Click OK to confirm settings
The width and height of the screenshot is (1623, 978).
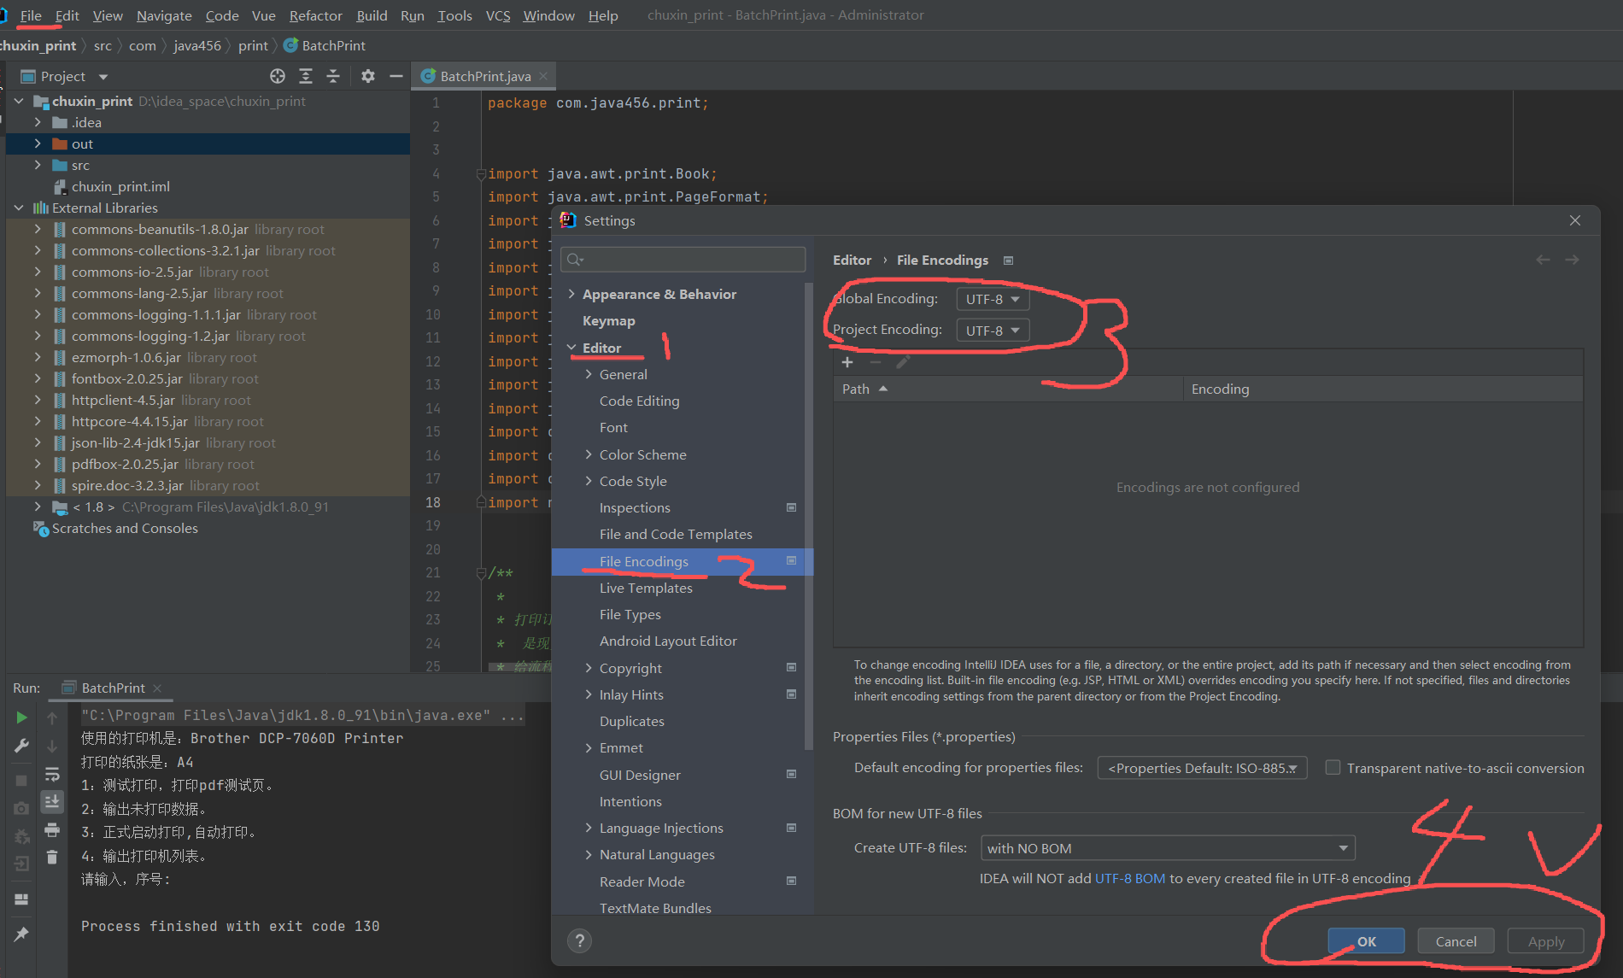[x=1366, y=941]
